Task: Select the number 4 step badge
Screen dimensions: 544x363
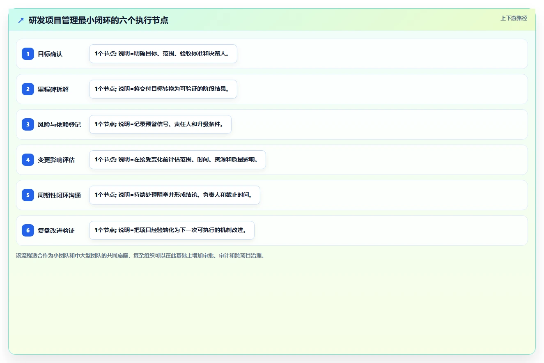Action: 28,160
